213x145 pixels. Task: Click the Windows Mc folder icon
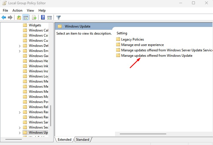tap(25, 97)
